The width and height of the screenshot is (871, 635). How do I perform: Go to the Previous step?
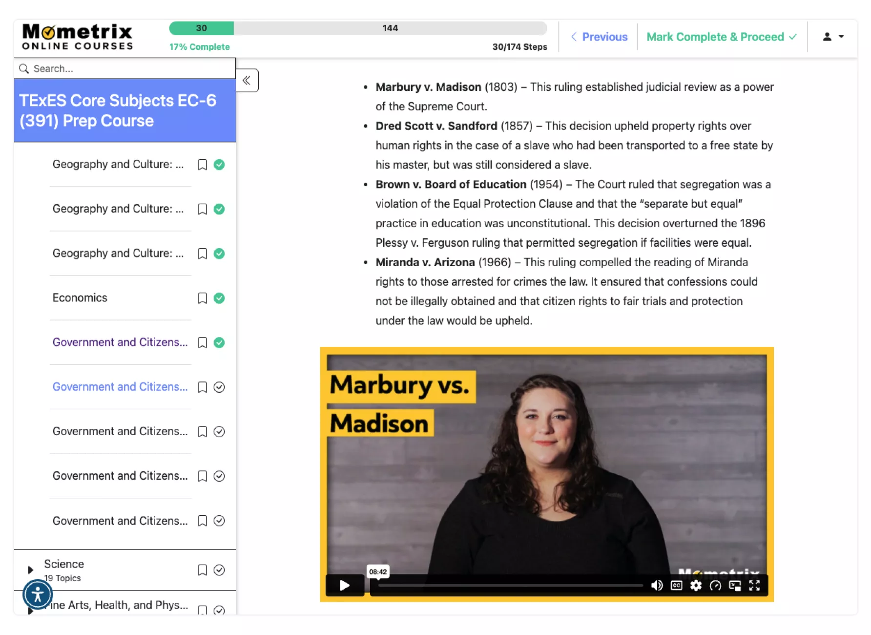pos(600,37)
